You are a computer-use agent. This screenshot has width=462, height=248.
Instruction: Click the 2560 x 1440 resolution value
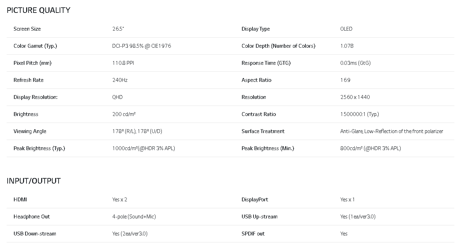(x=355, y=97)
